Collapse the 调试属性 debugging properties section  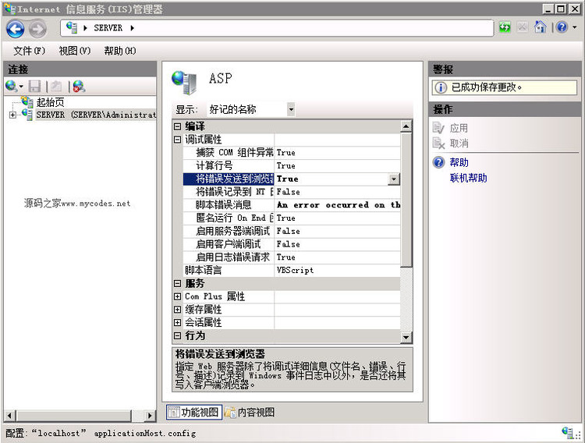click(178, 140)
